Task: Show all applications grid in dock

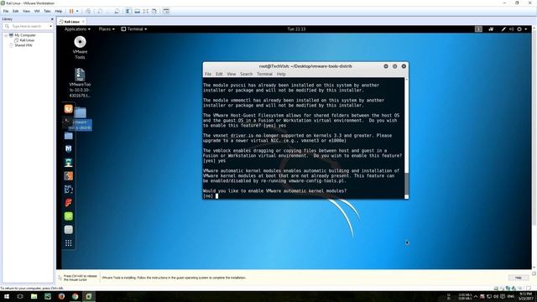Action: click(69, 243)
